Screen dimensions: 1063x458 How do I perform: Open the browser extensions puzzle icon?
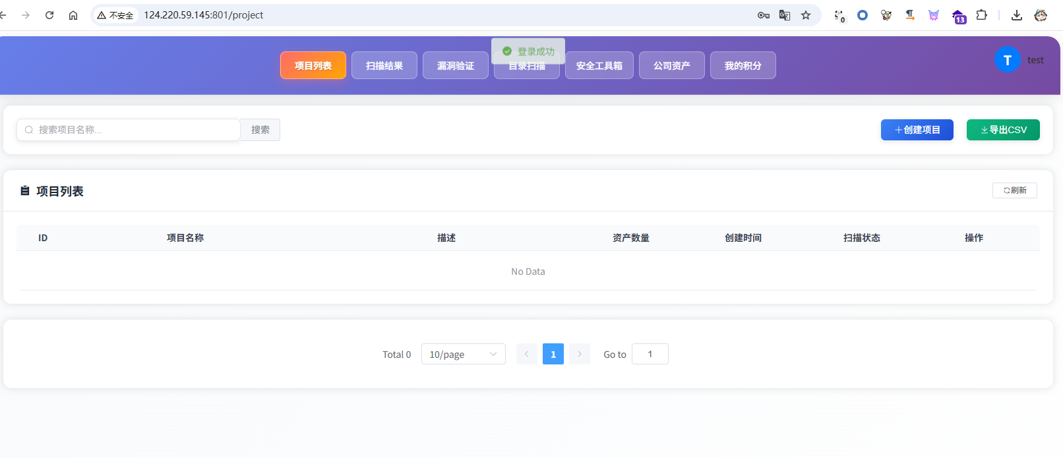coord(982,14)
